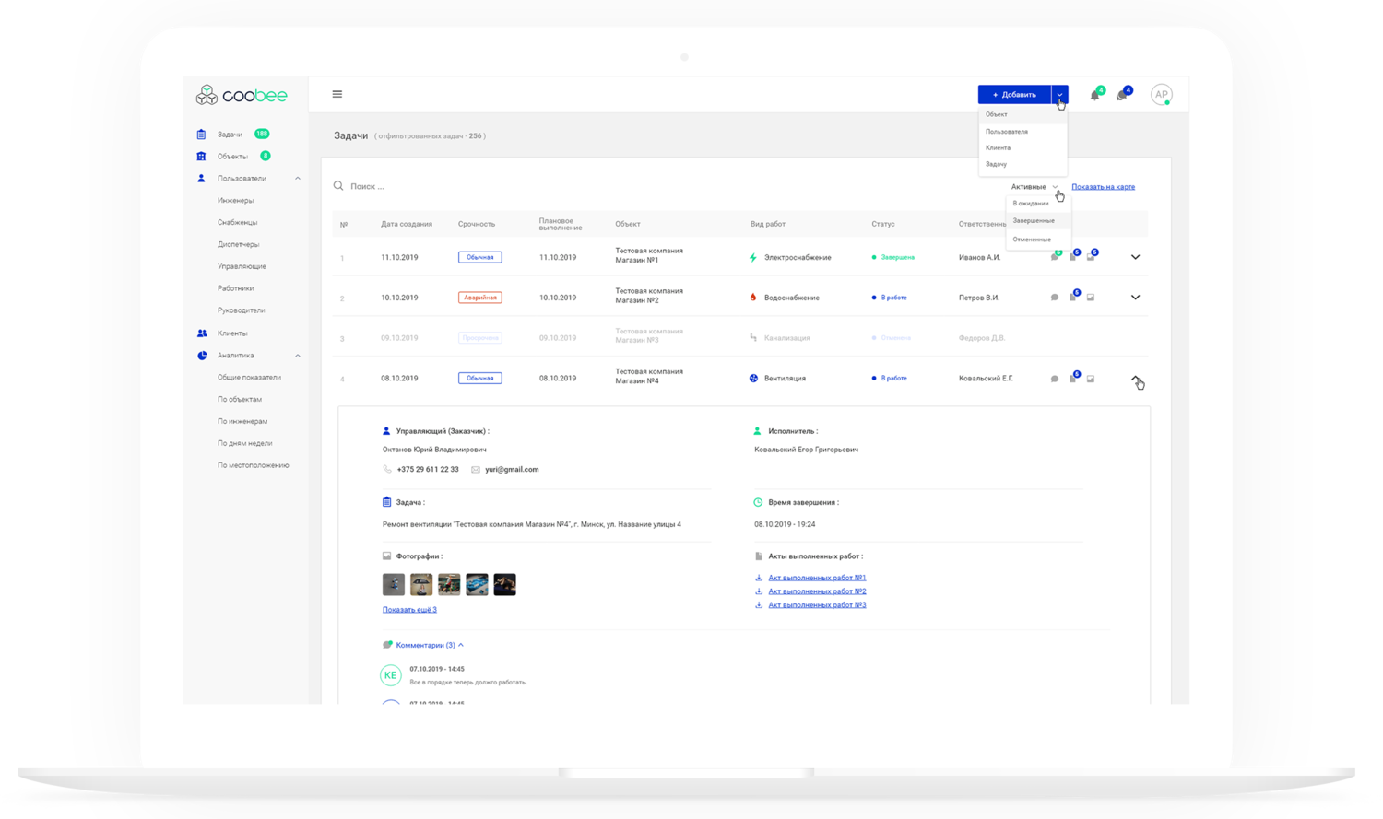This screenshot has width=1383, height=819.
Task: Click the Показать ещё 3 link
Action: 409,609
